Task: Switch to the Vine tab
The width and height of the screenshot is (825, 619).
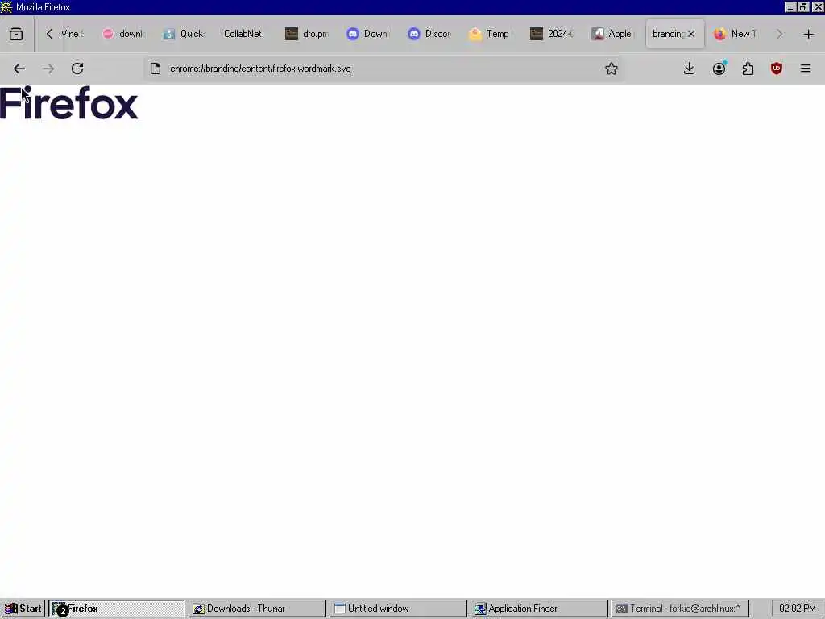Action: pyautogui.click(x=72, y=34)
